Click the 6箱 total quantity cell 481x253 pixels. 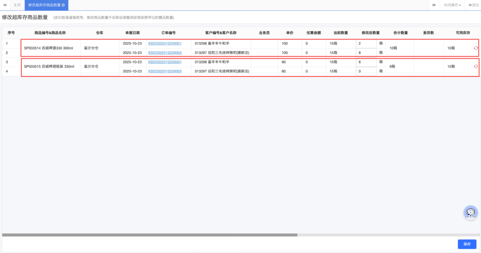click(392, 66)
